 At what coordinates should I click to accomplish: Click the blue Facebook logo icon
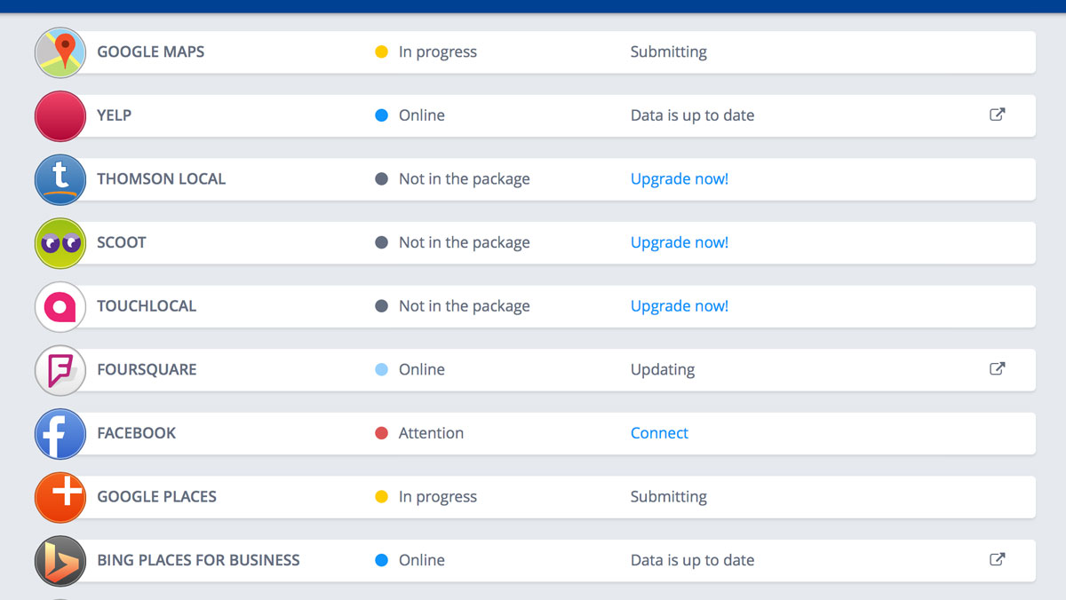click(x=60, y=434)
